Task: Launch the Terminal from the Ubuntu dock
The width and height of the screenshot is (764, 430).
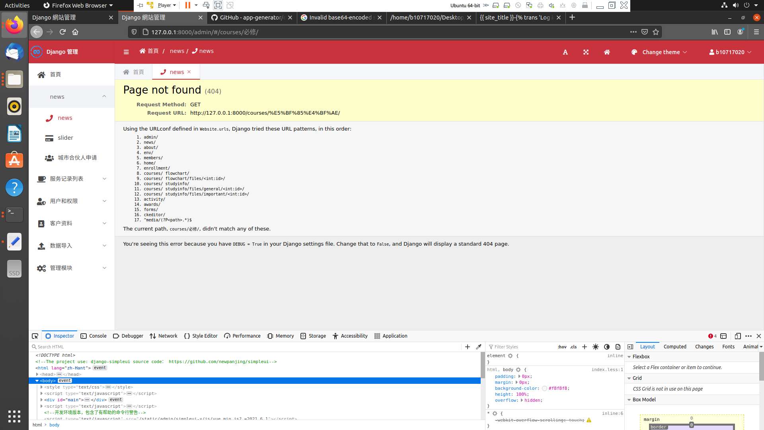Action: click(14, 215)
